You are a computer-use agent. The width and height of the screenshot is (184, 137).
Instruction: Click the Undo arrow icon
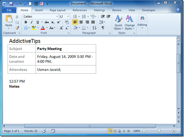pyautogui.click(x=17, y=4)
